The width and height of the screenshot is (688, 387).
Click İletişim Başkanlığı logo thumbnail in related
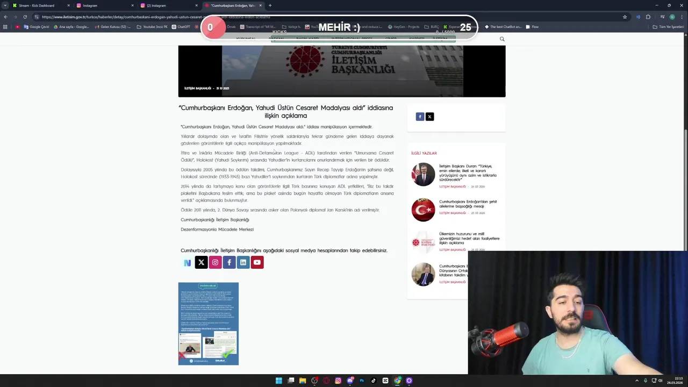(423, 242)
